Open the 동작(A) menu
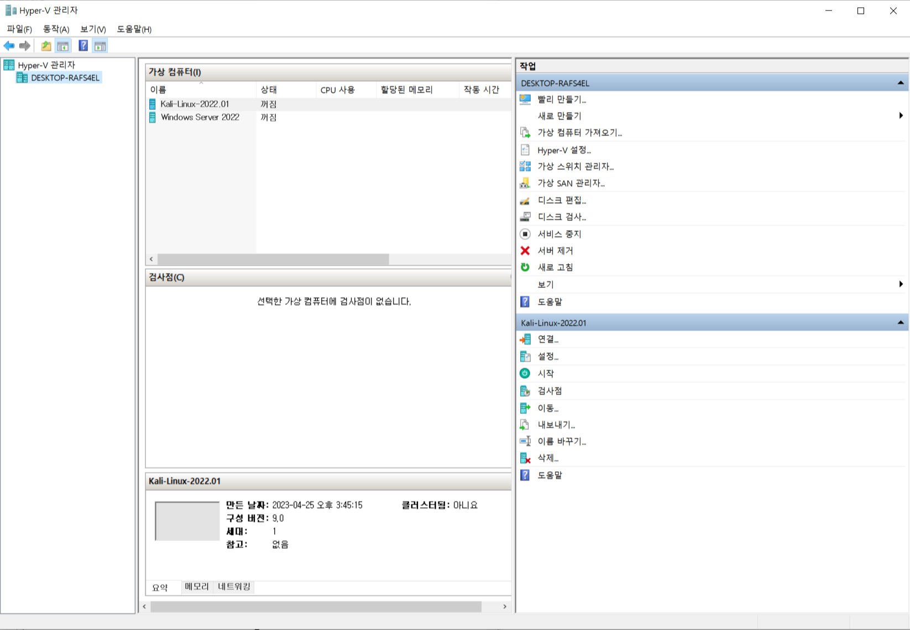 (x=56, y=29)
